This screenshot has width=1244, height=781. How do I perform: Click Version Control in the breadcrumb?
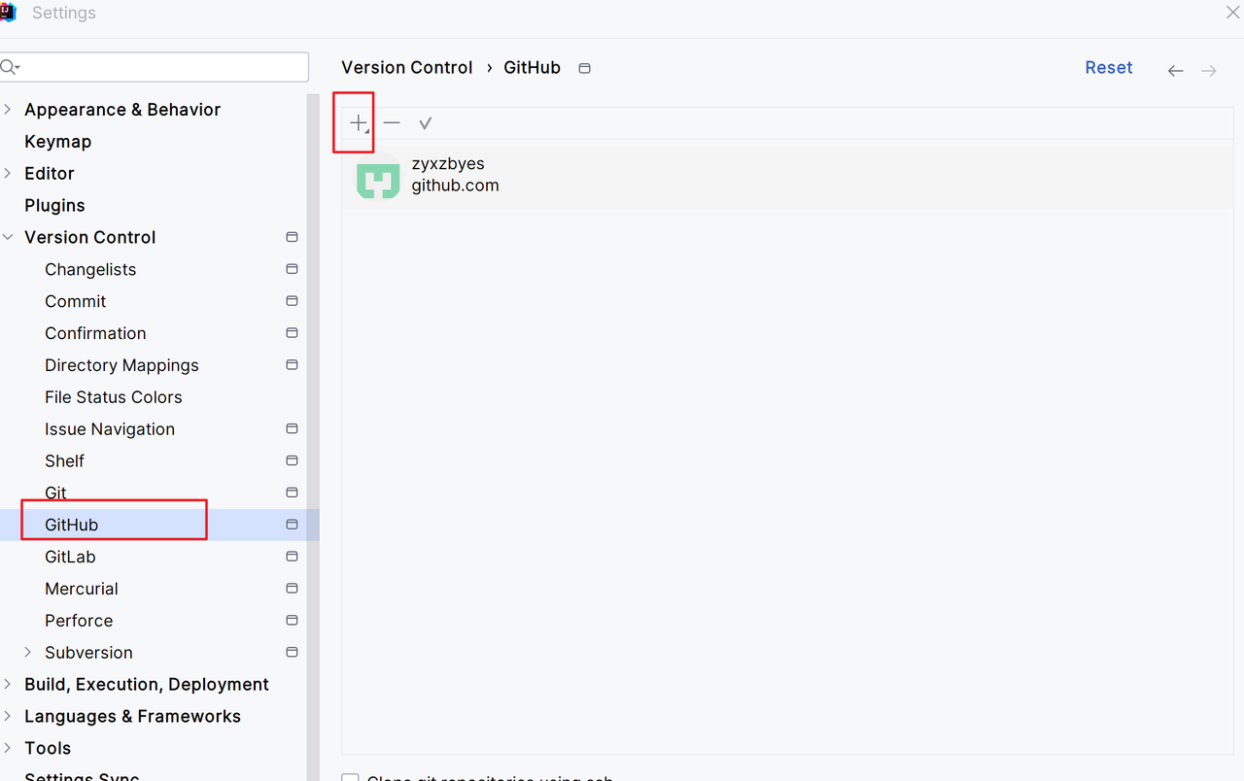[407, 68]
